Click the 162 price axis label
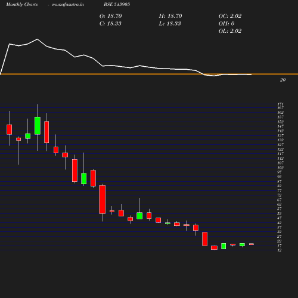This screenshot has width=298, height=298. pyautogui.click(x=281, y=113)
